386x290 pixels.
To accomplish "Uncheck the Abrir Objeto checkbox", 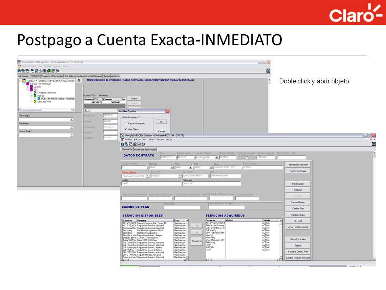I will click(x=126, y=129).
